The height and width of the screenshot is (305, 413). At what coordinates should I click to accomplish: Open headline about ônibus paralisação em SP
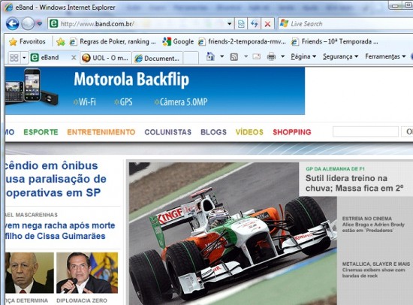click(x=56, y=180)
